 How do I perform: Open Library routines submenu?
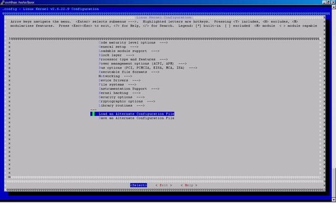click(x=122, y=106)
